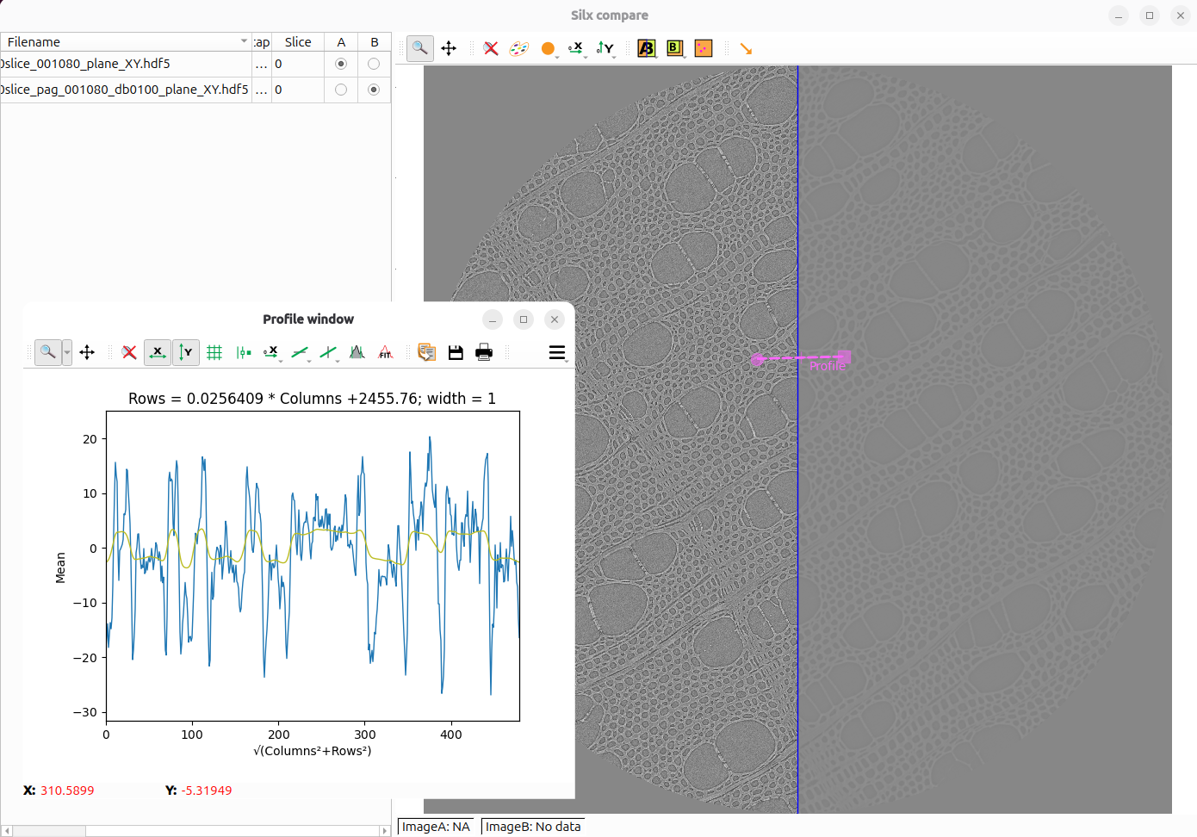Viewport: 1197px width, 837px height.
Task: Open the green line with horizontal tick dropdown
Action: tap(301, 351)
